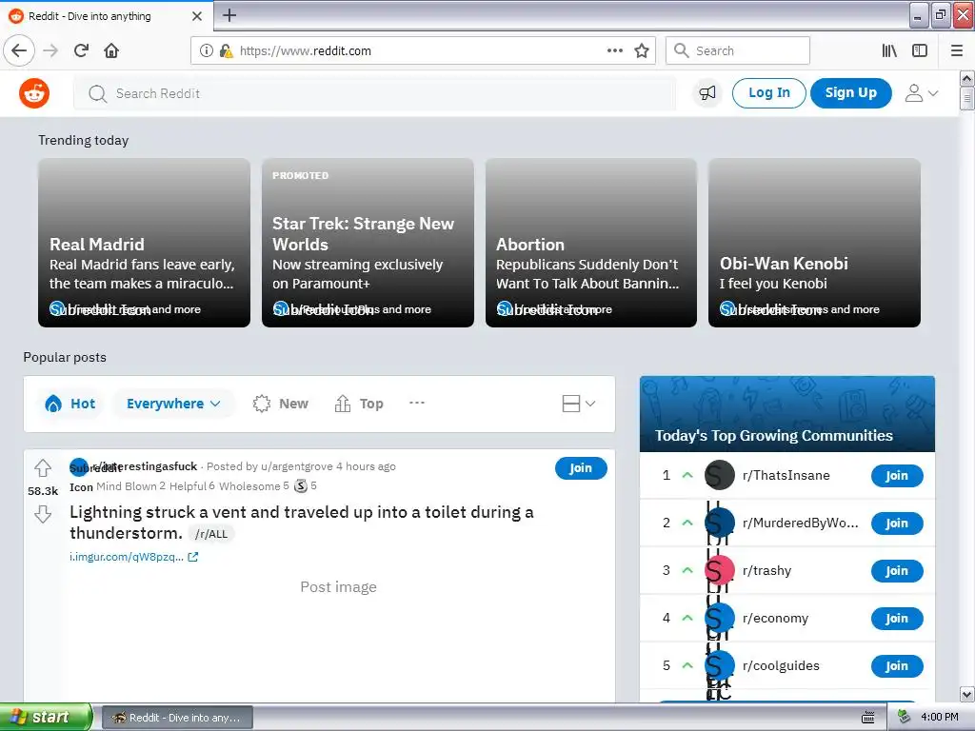Open the r/ThatsInsane community avatar
This screenshot has height=731, width=975.
click(720, 475)
